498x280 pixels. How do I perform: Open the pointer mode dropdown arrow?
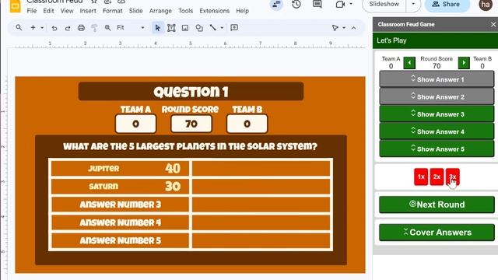tap(344, 28)
